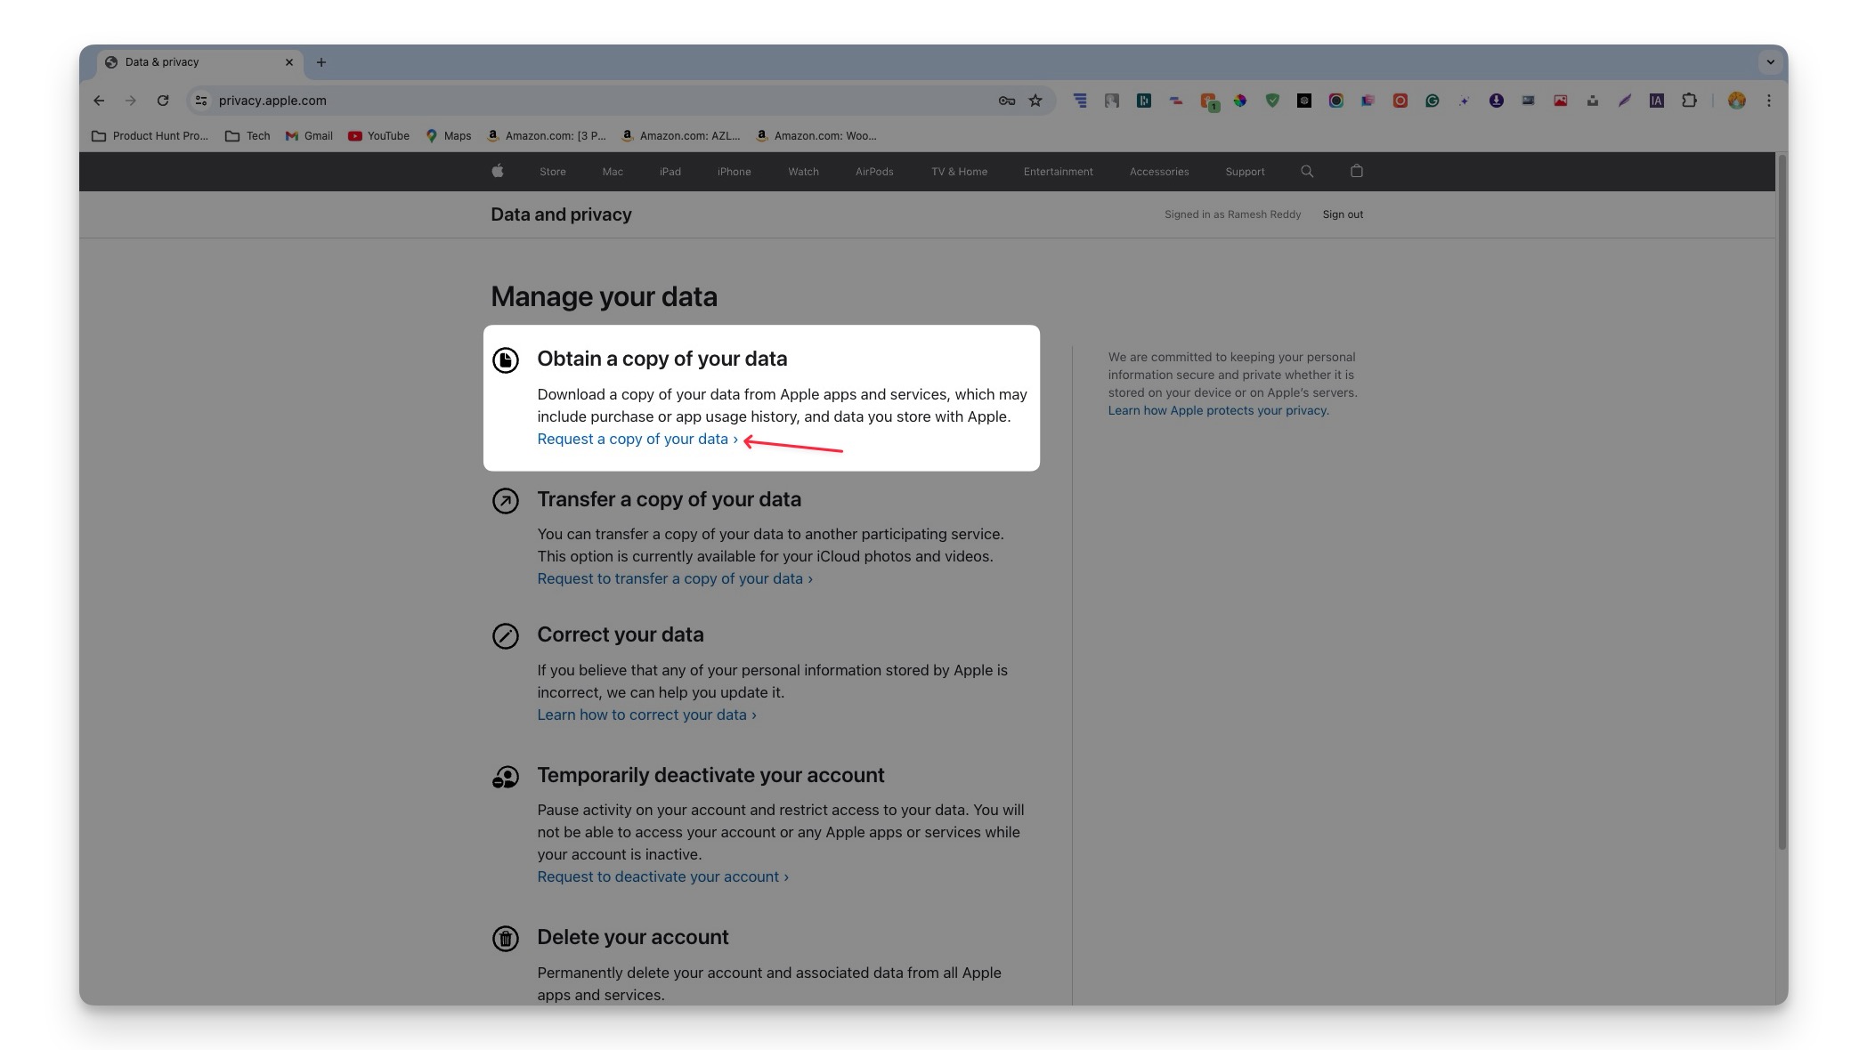Image resolution: width=1867 pixels, height=1050 pixels.
Task: Open the Gmail bookmark
Action: click(309, 136)
